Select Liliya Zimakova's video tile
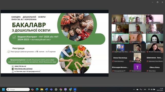This screenshot has height=92, width=165. (154, 29)
